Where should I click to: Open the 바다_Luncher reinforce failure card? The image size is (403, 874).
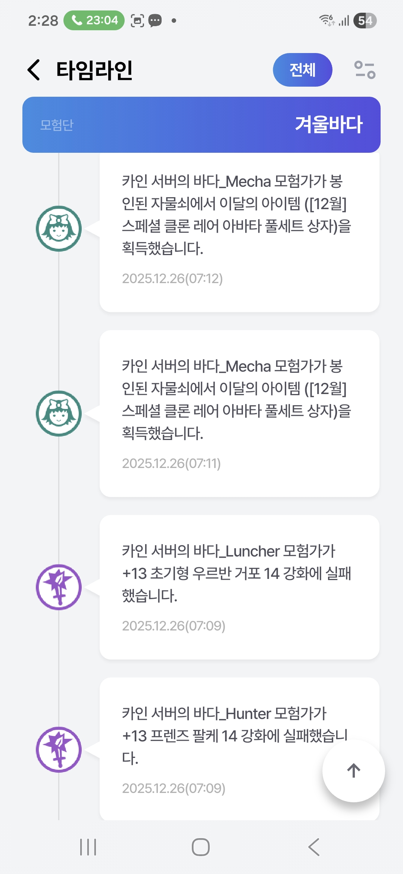point(239,587)
